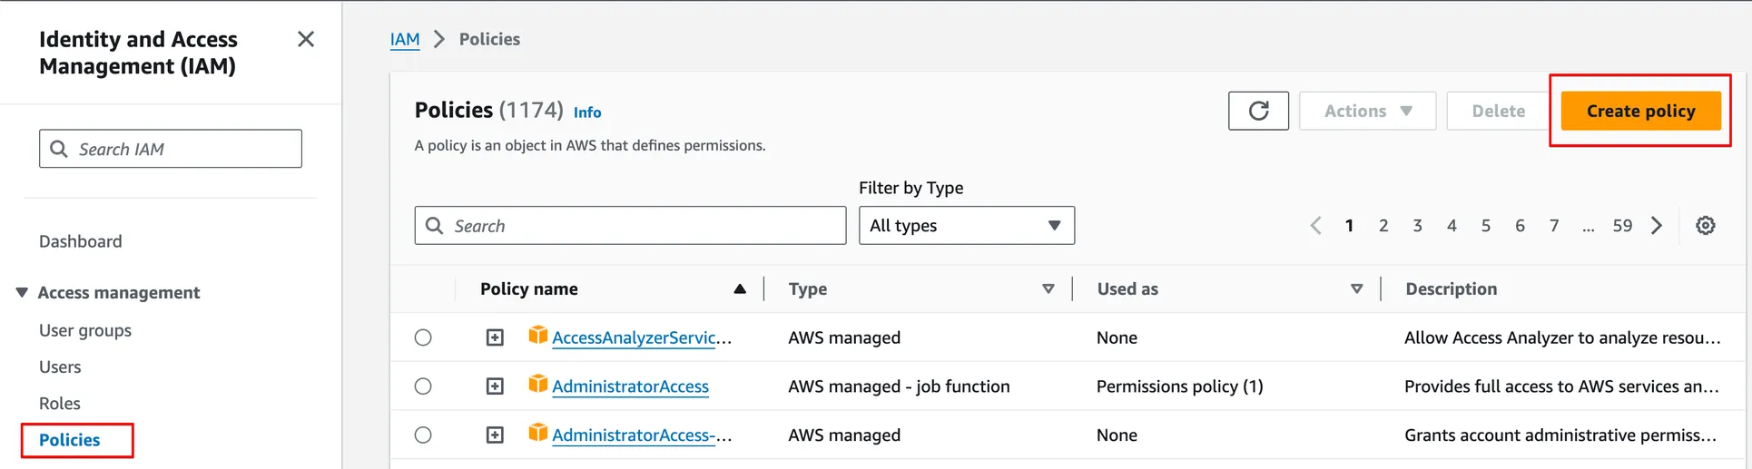Select the AdministratorAccess radio button
The image size is (1752, 469).
coord(423,386)
